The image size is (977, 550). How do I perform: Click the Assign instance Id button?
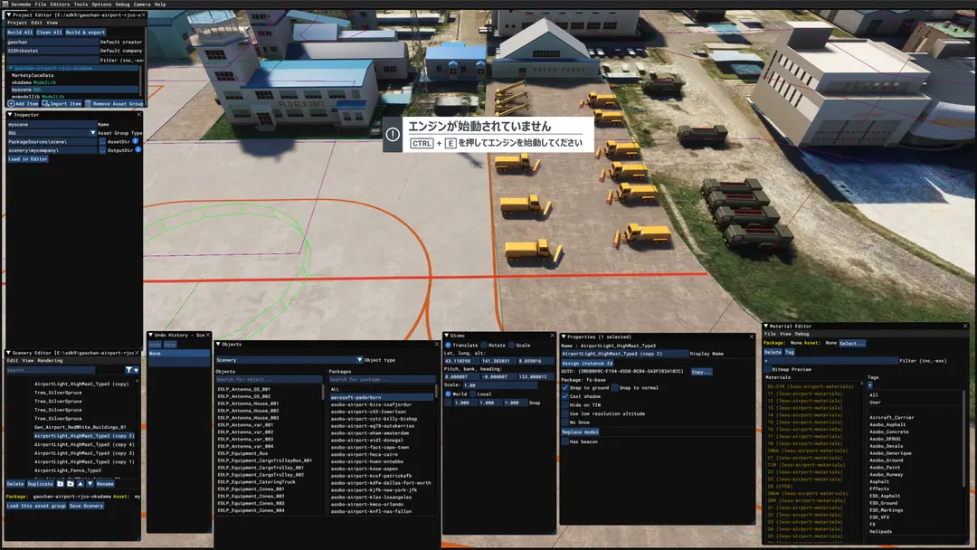(x=587, y=363)
